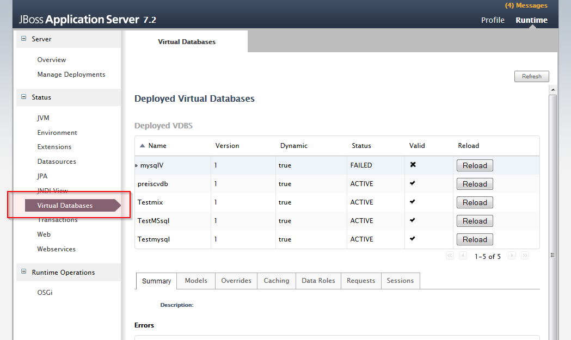Select the Testmysql row name

tap(154, 239)
